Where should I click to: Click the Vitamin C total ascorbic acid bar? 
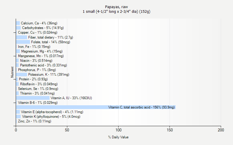coord(96,107)
